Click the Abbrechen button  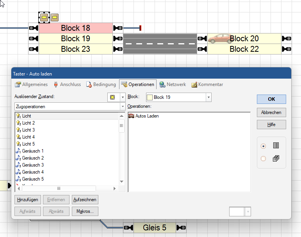tap(271, 112)
